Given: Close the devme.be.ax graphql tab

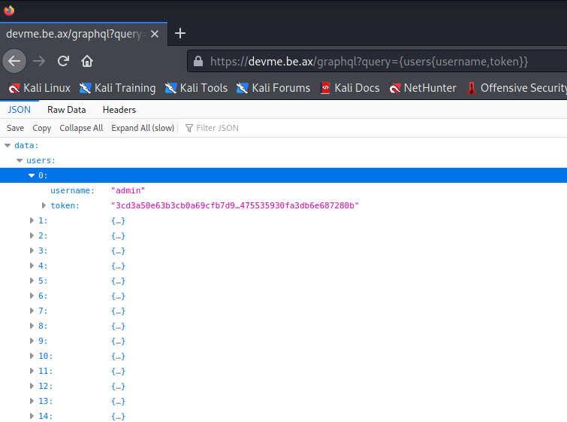Looking at the screenshot, I should [x=155, y=34].
